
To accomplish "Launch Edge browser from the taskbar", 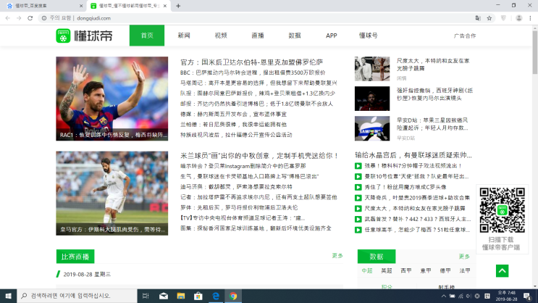I will [x=216, y=296].
